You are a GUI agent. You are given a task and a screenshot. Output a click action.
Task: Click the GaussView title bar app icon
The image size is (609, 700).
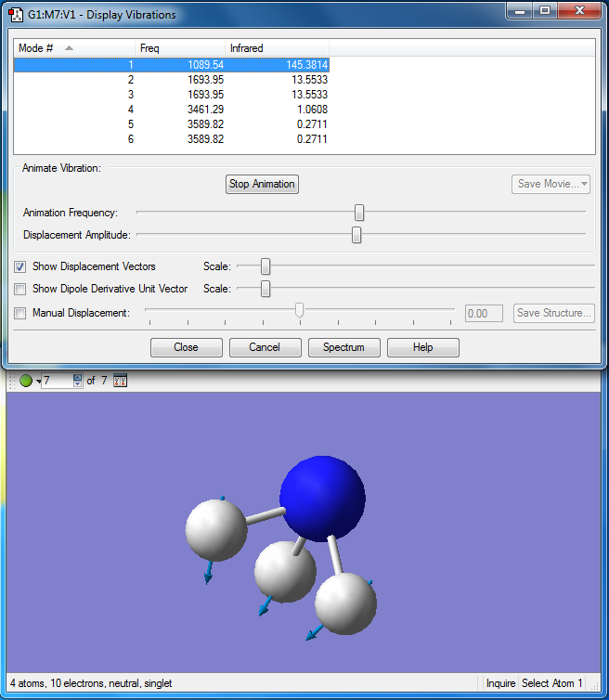point(16,14)
